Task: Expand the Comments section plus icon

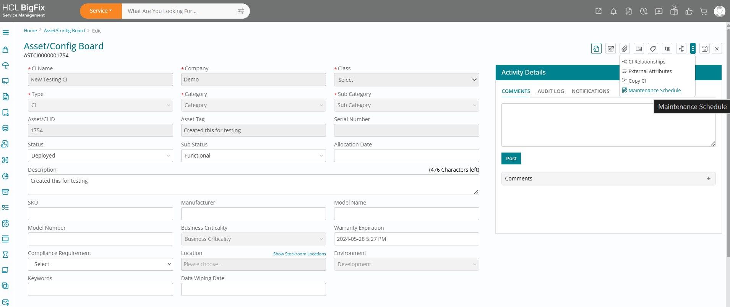Action: tap(709, 179)
